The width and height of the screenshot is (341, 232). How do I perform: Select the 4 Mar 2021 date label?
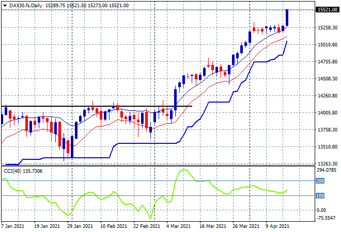tap(180, 226)
